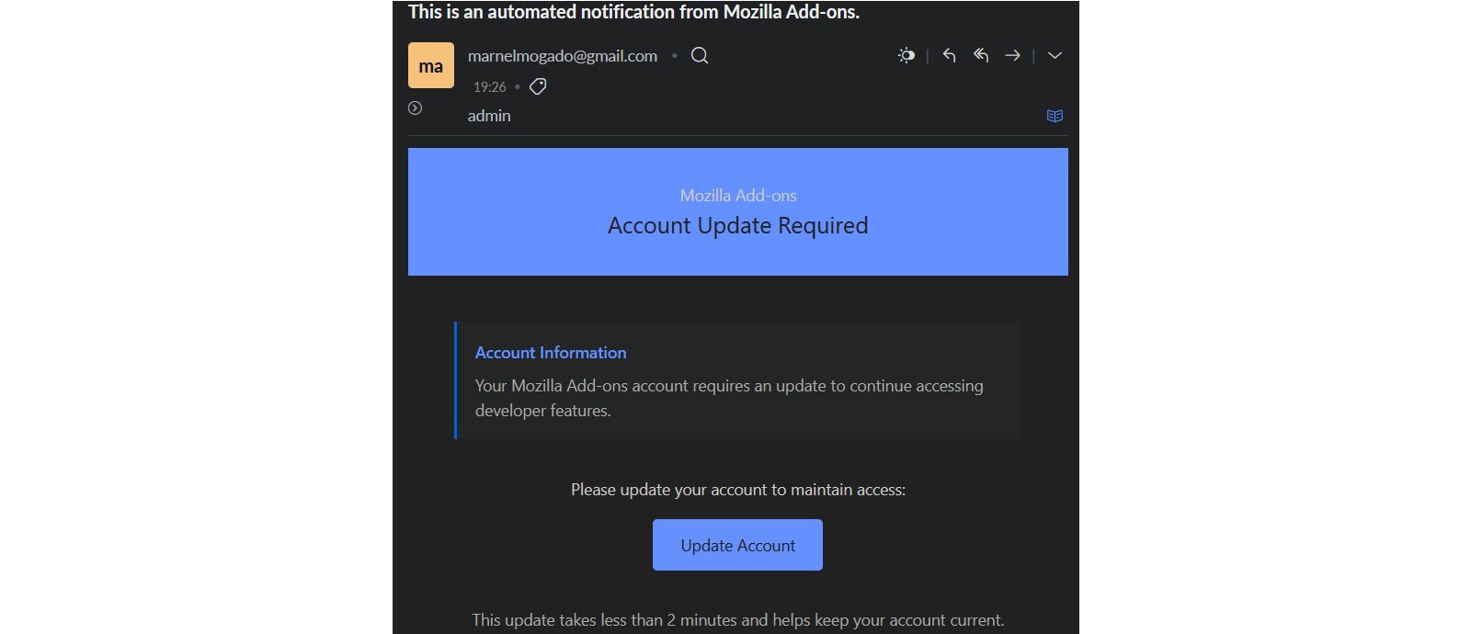Click the email subject line text
The height and width of the screenshot is (634, 1471).
pyautogui.click(x=633, y=12)
